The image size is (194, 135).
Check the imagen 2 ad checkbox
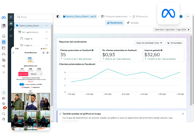point(22,45)
